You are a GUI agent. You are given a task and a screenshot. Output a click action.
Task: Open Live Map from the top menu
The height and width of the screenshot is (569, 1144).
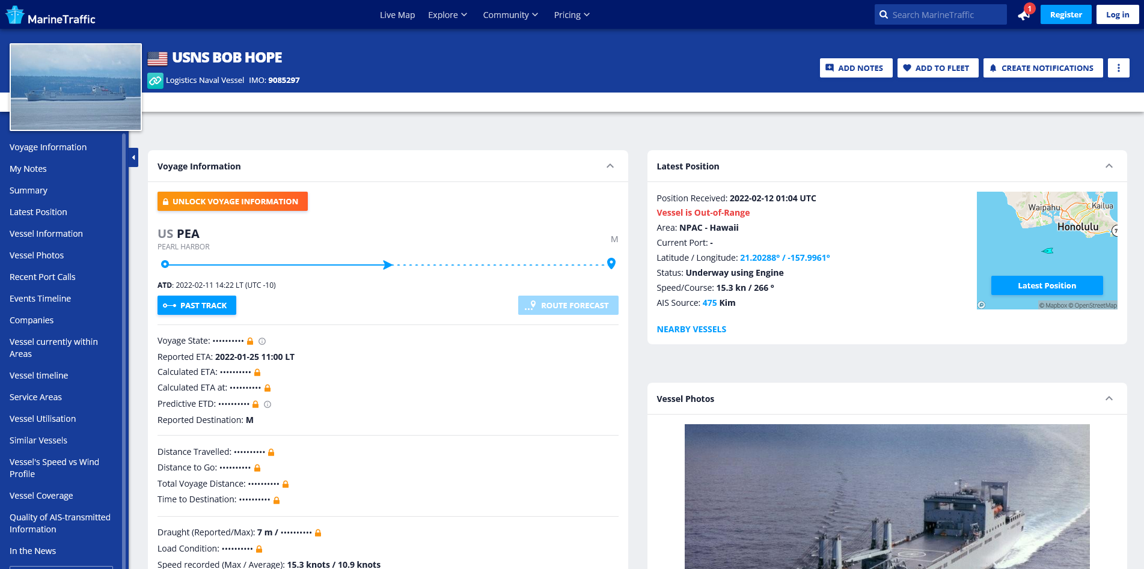397,15
